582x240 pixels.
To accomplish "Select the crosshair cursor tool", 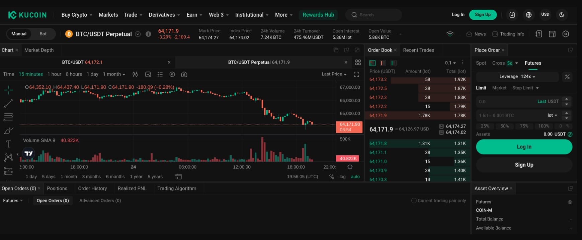I will coord(9,90).
